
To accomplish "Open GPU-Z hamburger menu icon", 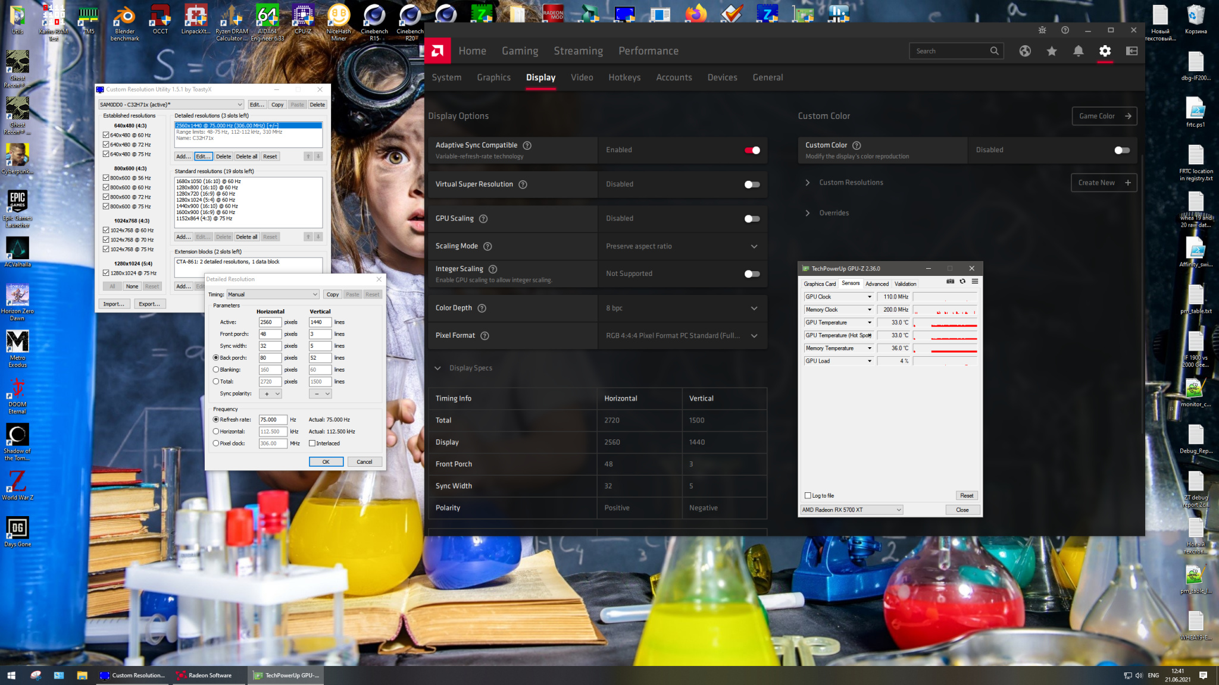I will point(975,281).
